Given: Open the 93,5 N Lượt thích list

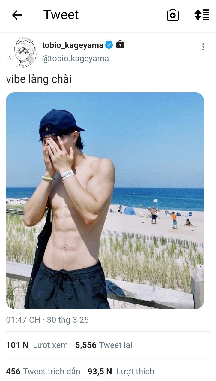Looking at the screenshot, I should point(121,372).
